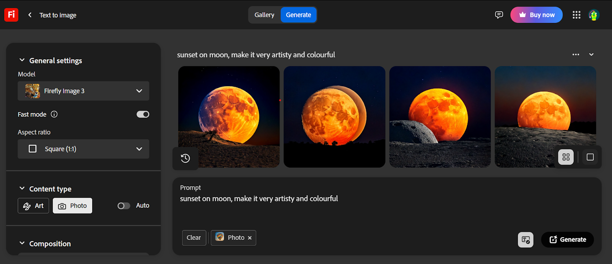Collapse the Composition section
Image resolution: width=612 pixels, height=264 pixels.
tap(22, 243)
